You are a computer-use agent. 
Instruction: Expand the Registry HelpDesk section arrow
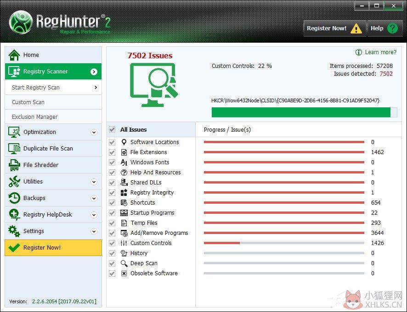click(x=94, y=215)
